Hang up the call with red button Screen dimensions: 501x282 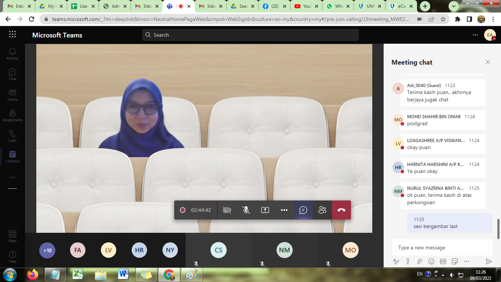(341, 210)
